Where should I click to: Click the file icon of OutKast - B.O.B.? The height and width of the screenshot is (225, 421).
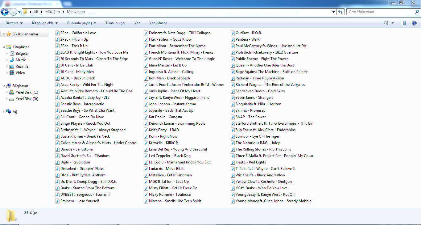(233, 33)
